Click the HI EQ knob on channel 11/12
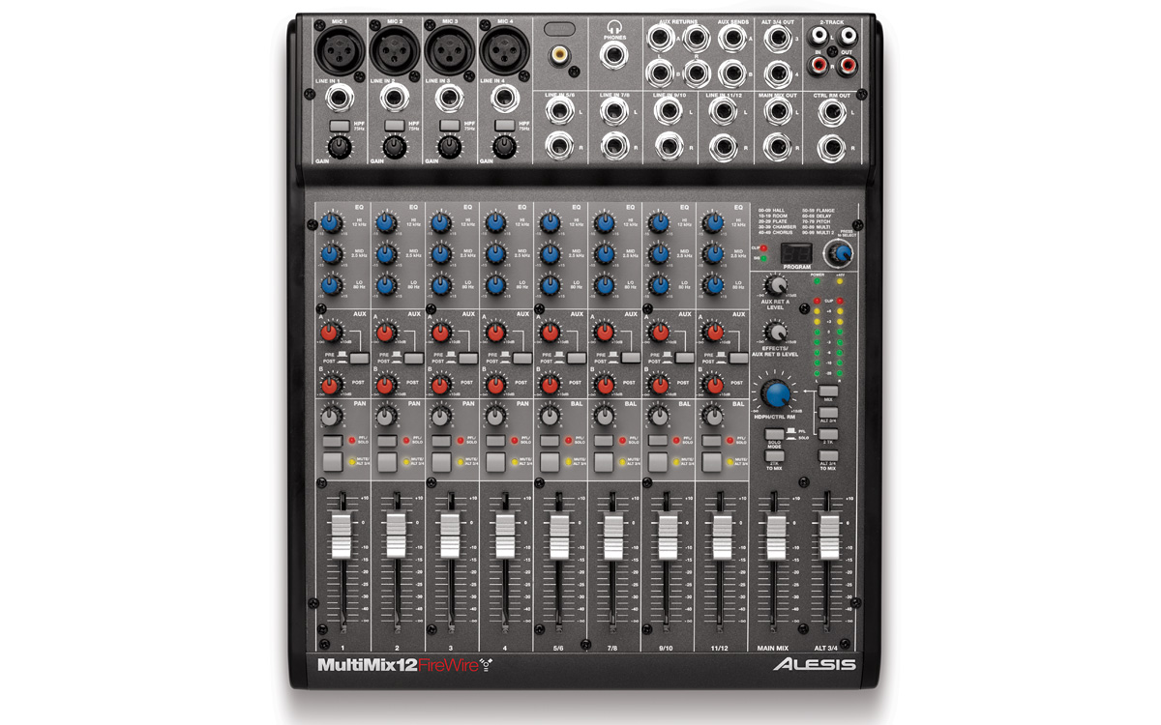 pos(712,223)
